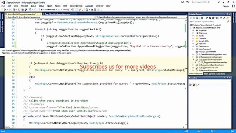The image size is (236, 133).
Task: Open the TOOLS menu
Action: tap(58, 6)
